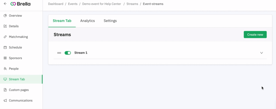Select the Stream Tab tab header
276x109 pixels.
(x=62, y=21)
